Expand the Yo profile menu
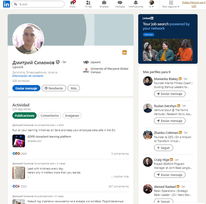The width and height of the screenshot is (206, 204). [151, 4]
